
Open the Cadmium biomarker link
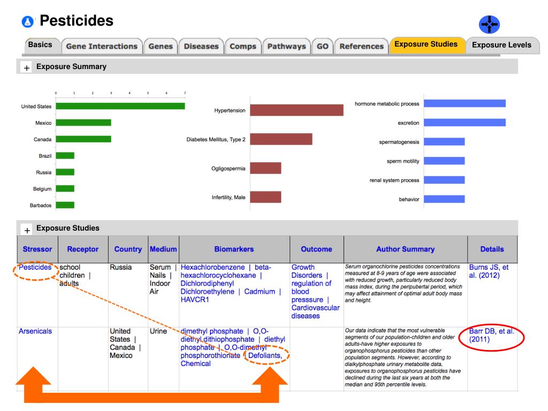pyautogui.click(x=260, y=292)
